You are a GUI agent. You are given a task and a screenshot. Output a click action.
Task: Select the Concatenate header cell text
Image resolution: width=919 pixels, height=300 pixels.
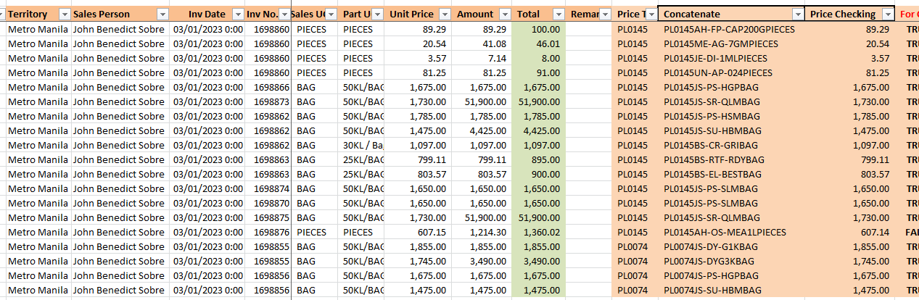[692, 14]
